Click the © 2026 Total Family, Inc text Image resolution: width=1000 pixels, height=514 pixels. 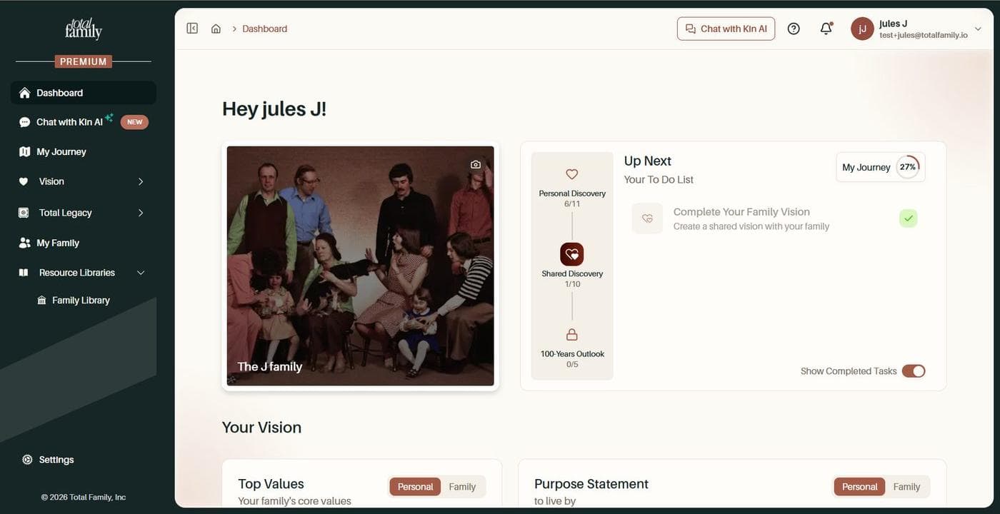(84, 497)
